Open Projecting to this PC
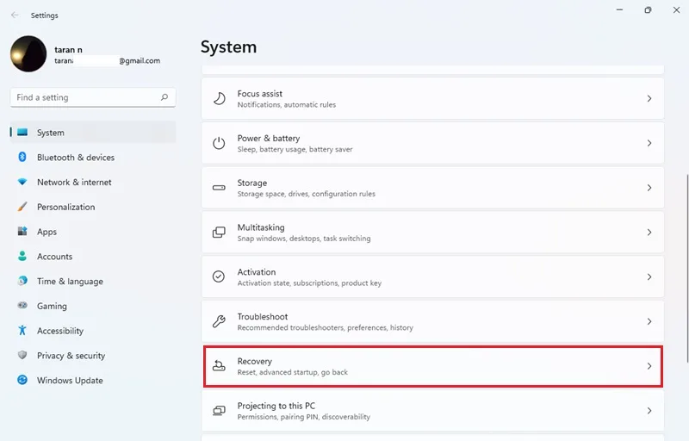 pyautogui.click(x=433, y=411)
